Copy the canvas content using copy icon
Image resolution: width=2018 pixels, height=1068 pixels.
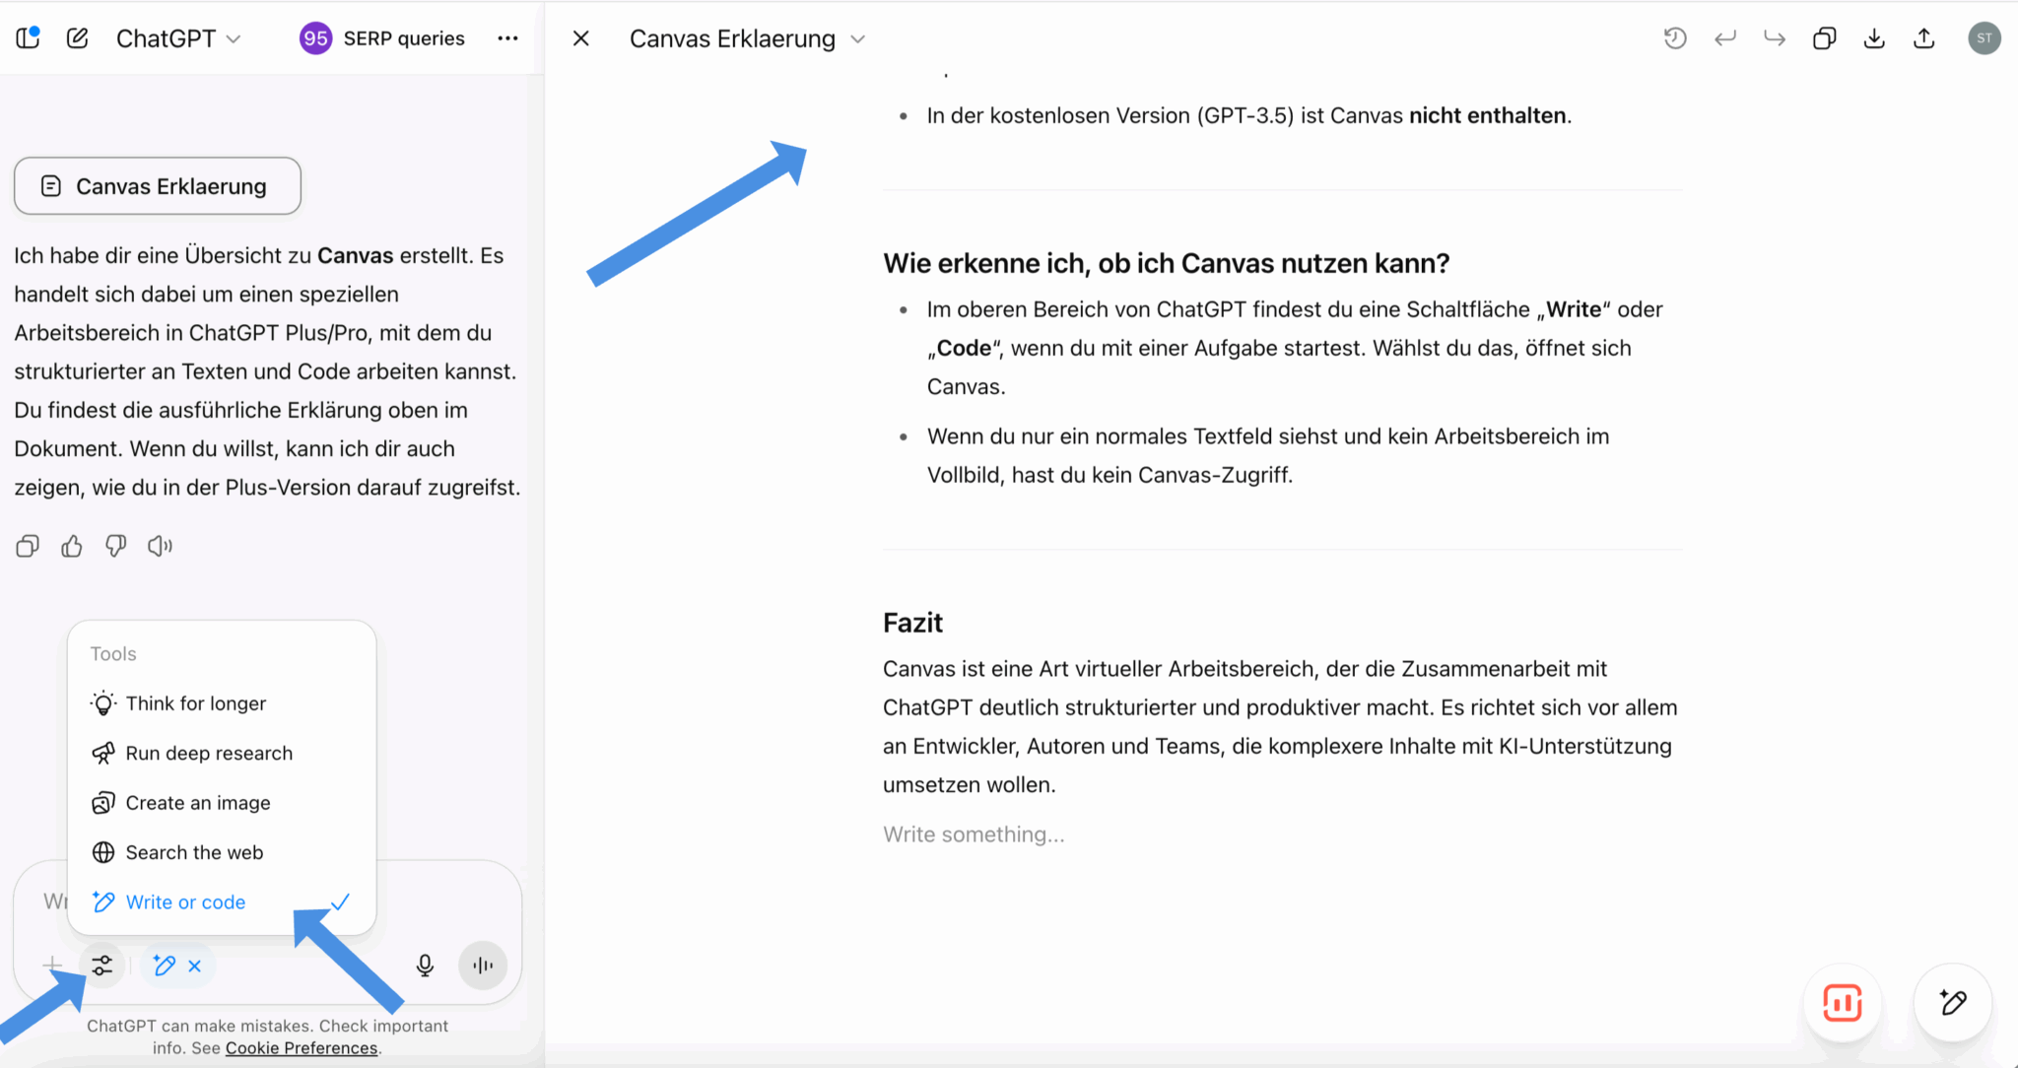(1825, 37)
